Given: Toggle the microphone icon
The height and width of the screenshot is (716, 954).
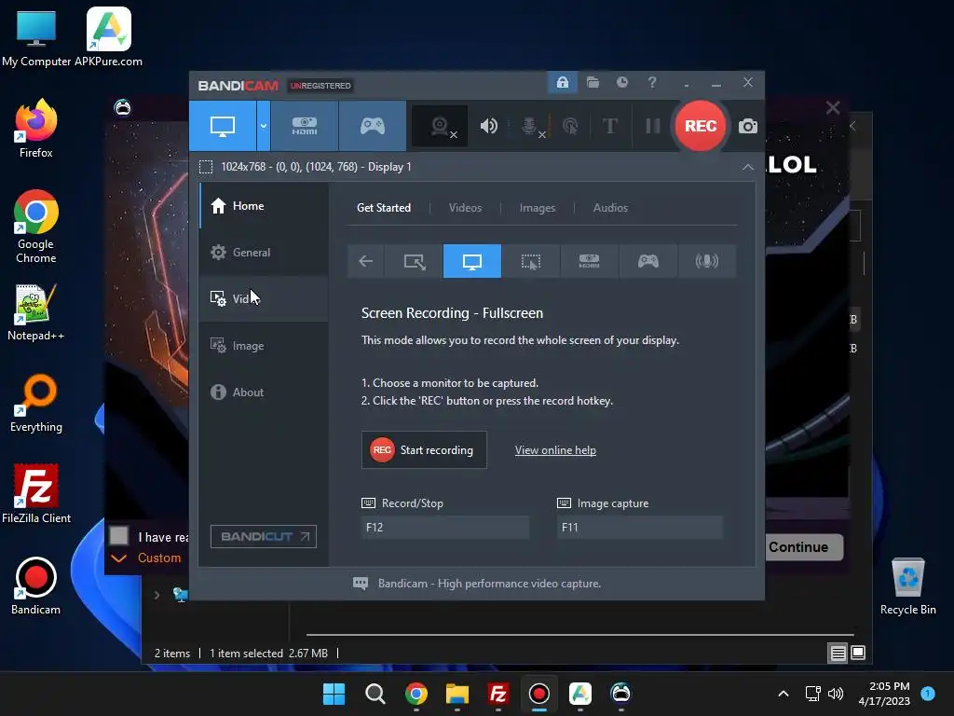Looking at the screenshot, I should tap(530, 126).
